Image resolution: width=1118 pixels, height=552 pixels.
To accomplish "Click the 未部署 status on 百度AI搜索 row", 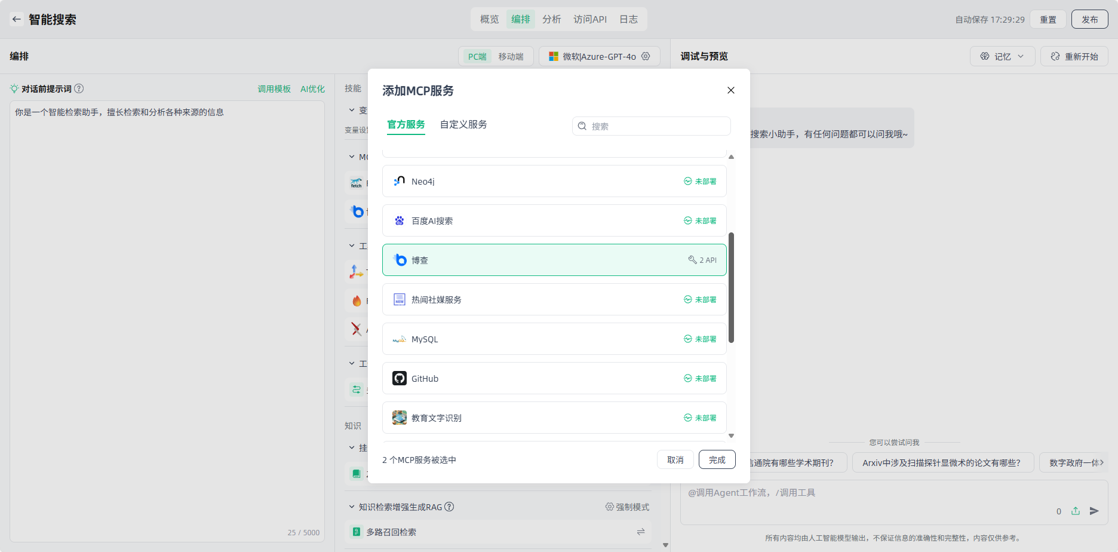I will pyautogui.click(x=700, y=220).
